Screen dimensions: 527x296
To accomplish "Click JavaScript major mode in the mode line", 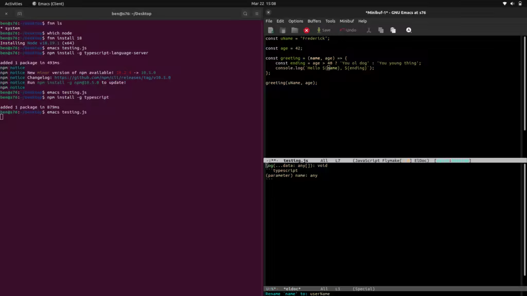I will pyautogui.click(x=367, y=161).
